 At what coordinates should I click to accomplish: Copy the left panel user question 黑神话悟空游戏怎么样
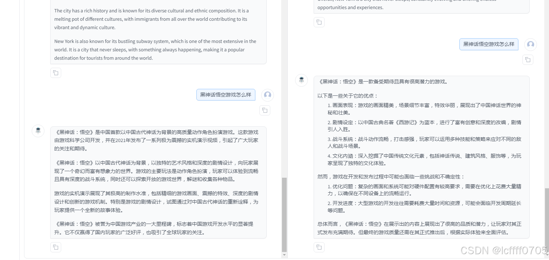pyautogui.click(x=265, y=110)
